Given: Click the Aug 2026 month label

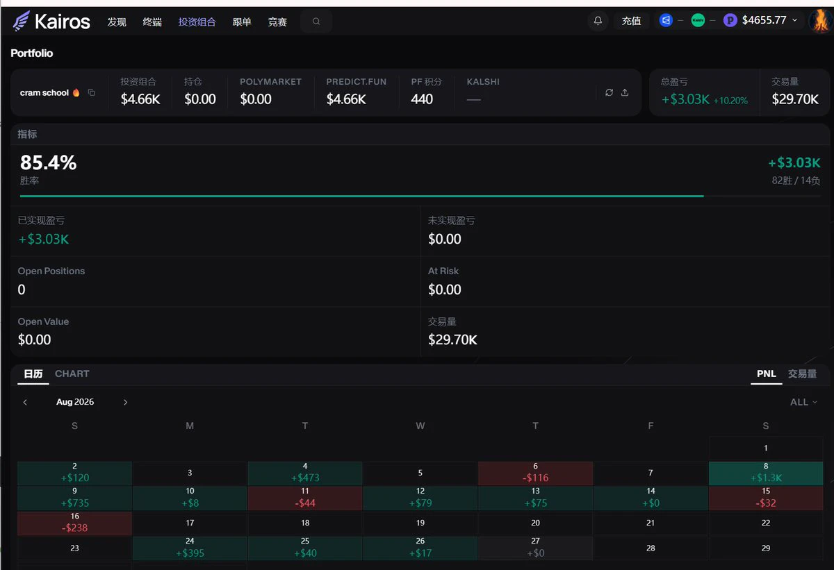Looking at the screenshot, I should [x=75, y=402].
